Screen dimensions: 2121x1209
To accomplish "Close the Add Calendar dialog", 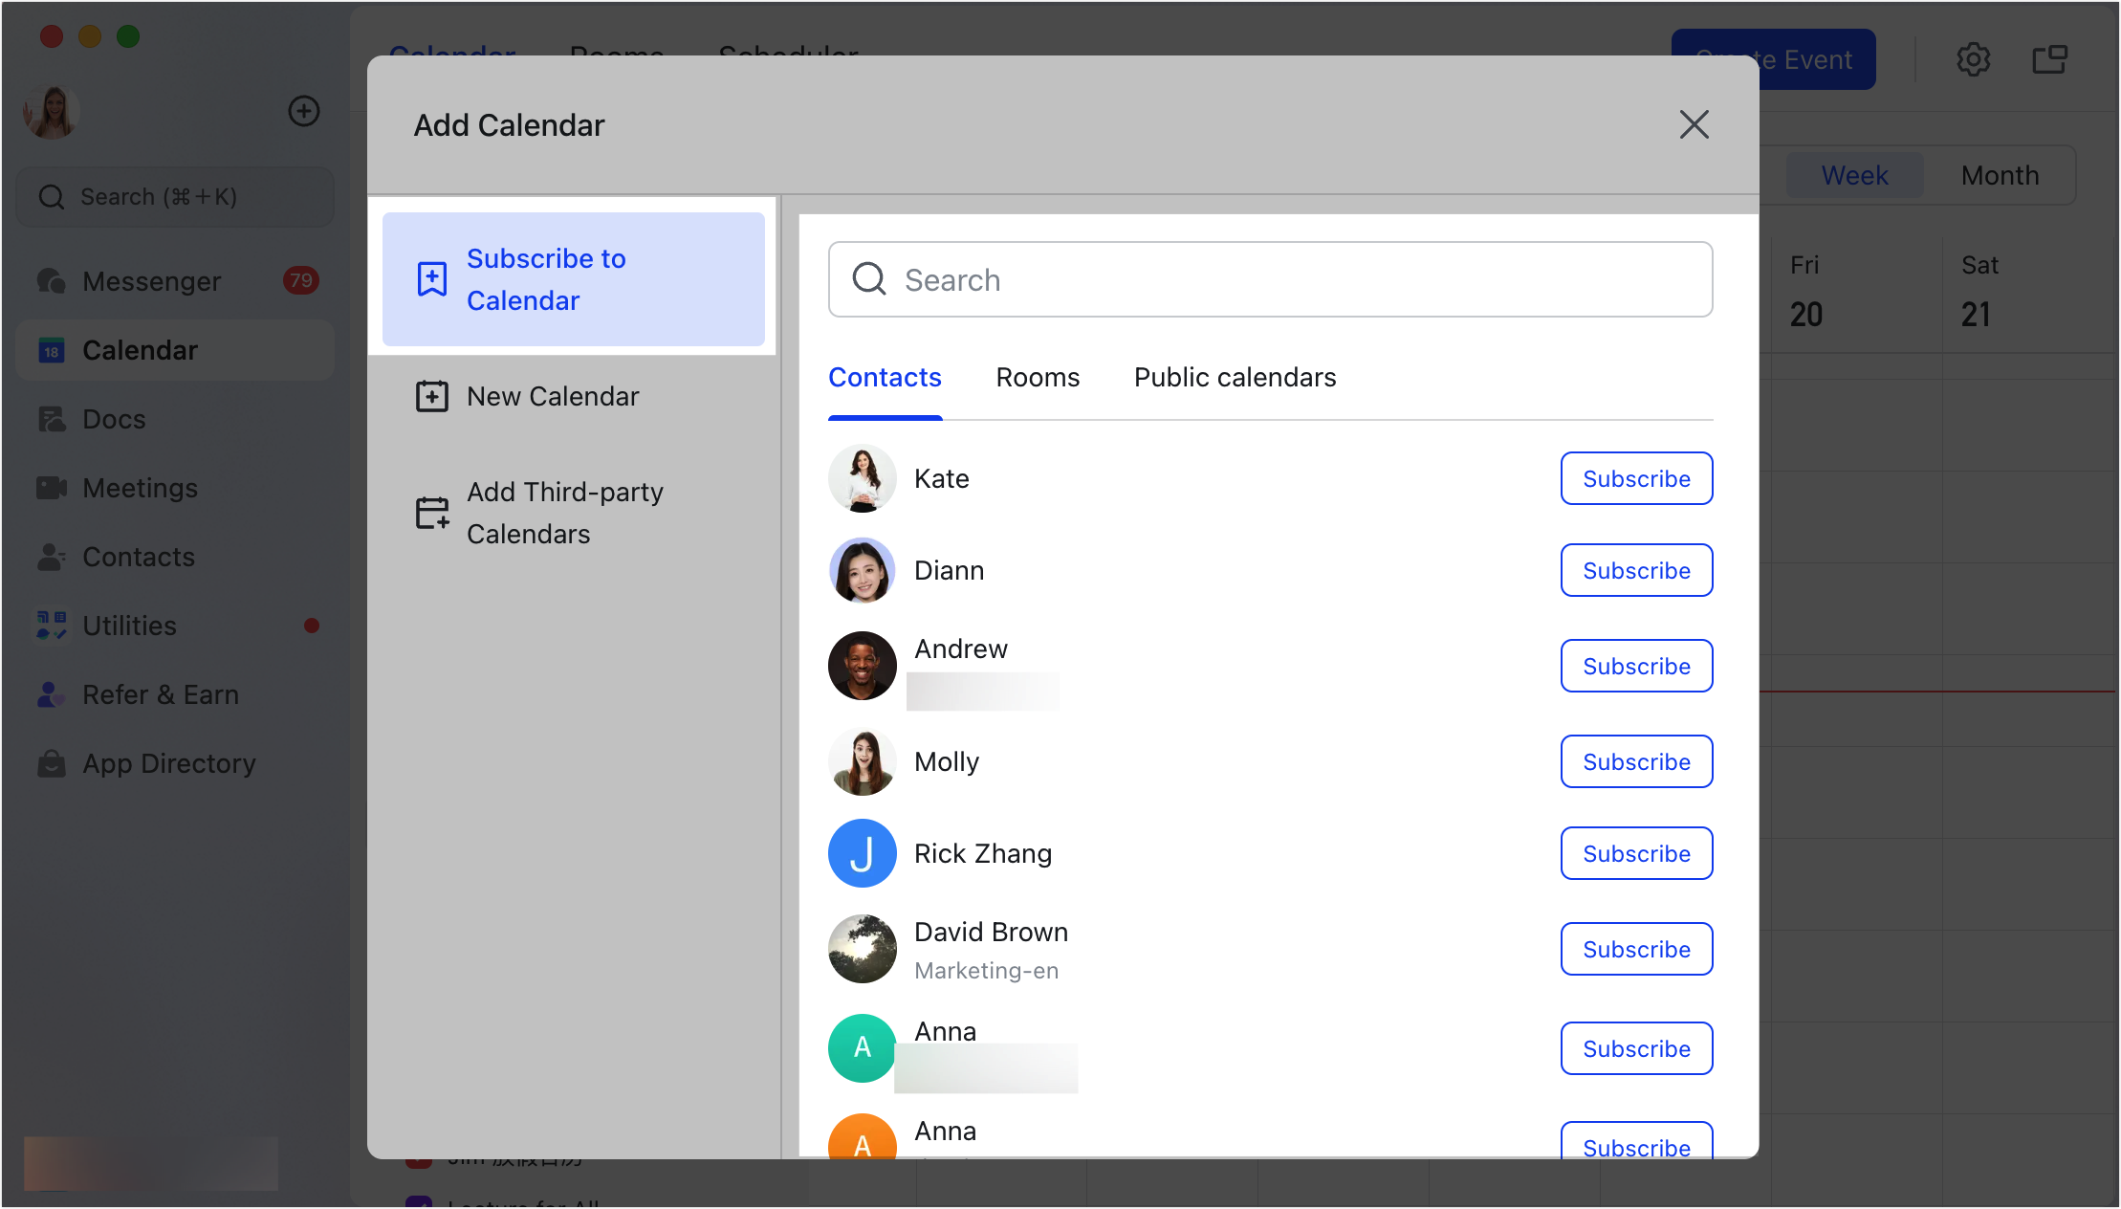I will [x=1694, y=124].
